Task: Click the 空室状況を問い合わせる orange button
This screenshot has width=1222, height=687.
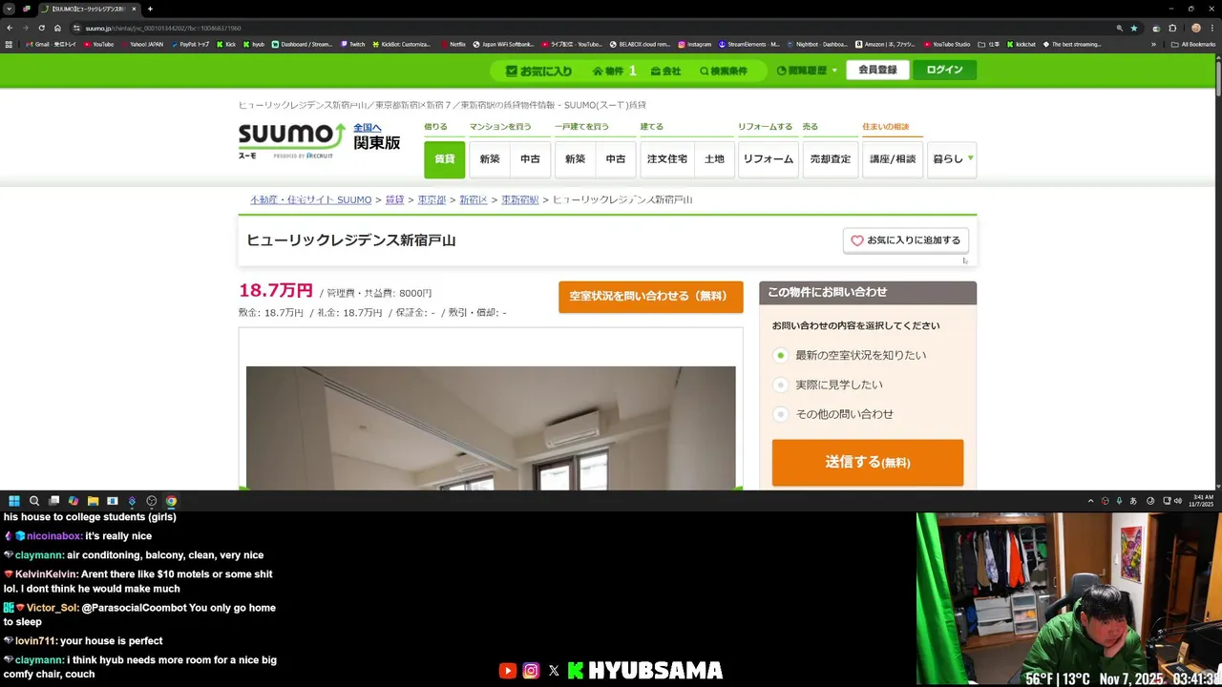Action: [651, 297]
